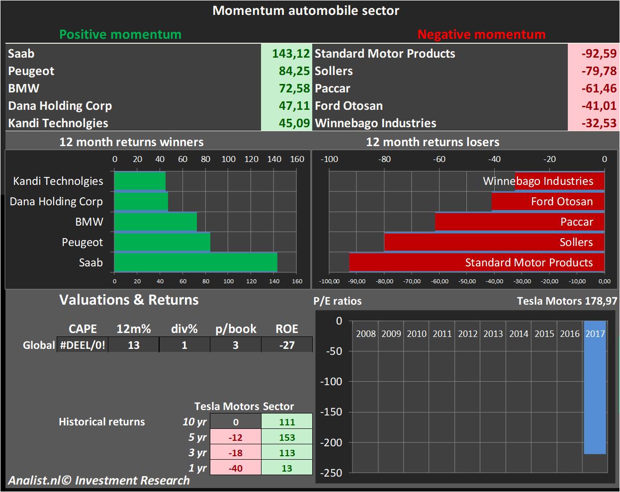
Task: Click the Global row label
Action: pyautogui.click(x=39, y=345)
